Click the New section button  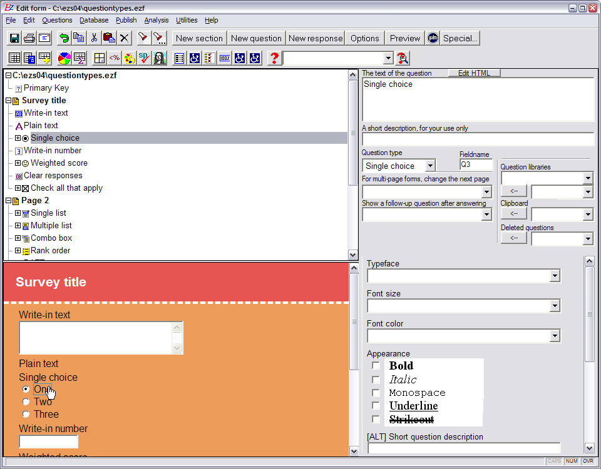[199, 38]
